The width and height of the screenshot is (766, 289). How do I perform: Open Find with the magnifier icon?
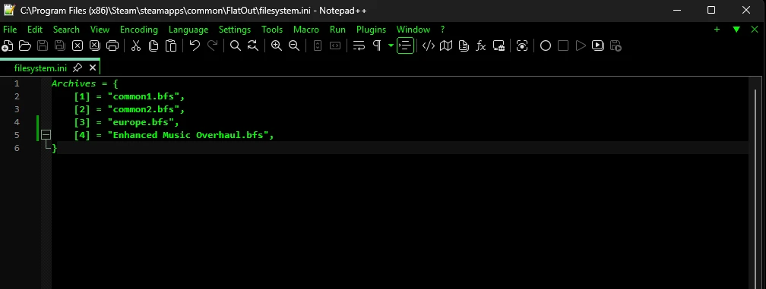236,46
